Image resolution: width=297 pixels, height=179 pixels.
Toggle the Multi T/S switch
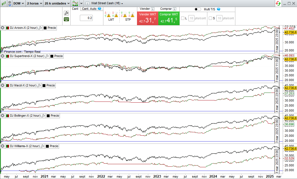point(198,9)
